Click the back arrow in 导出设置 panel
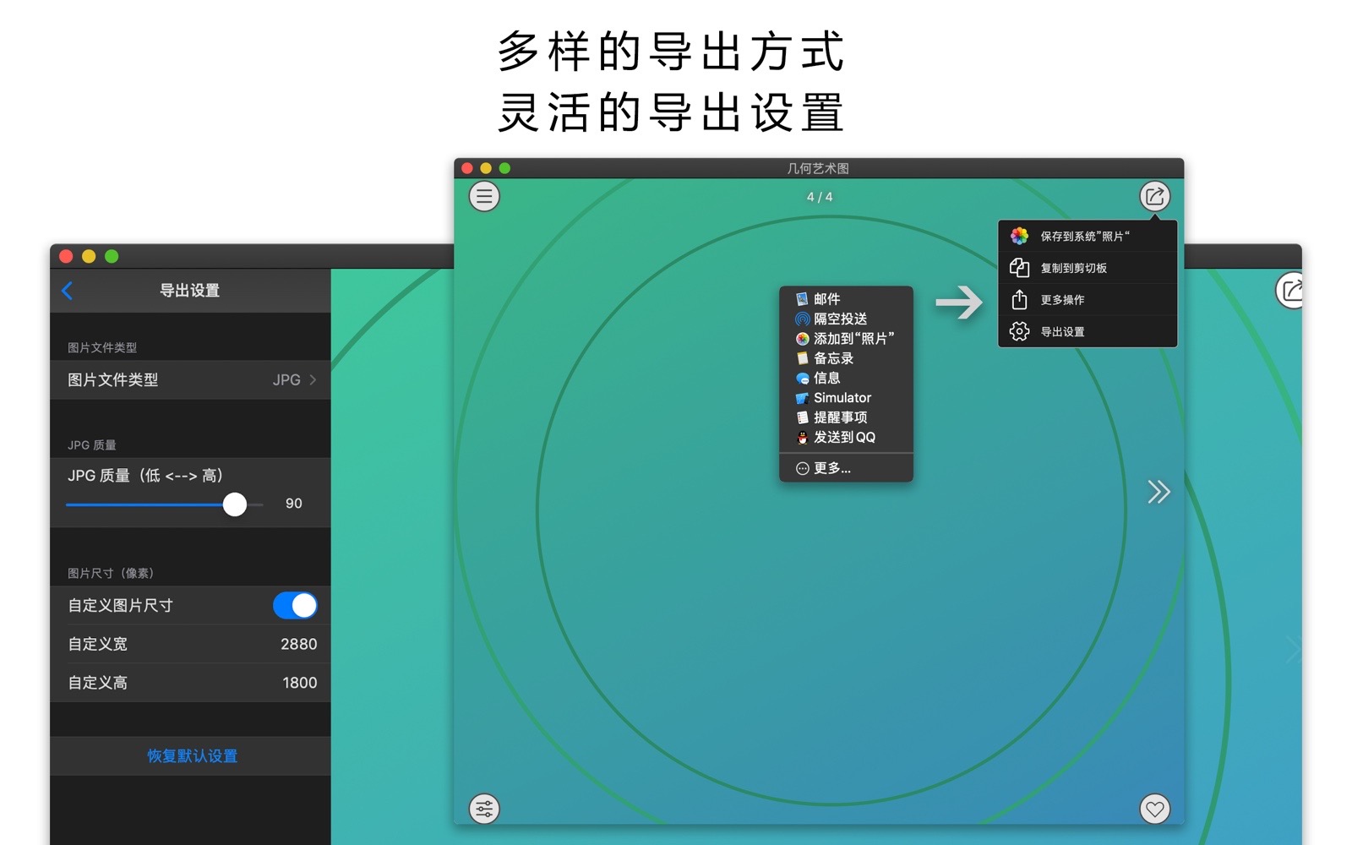The width and height of the screenshot is (1352, 845). click(x=68, y=291)
